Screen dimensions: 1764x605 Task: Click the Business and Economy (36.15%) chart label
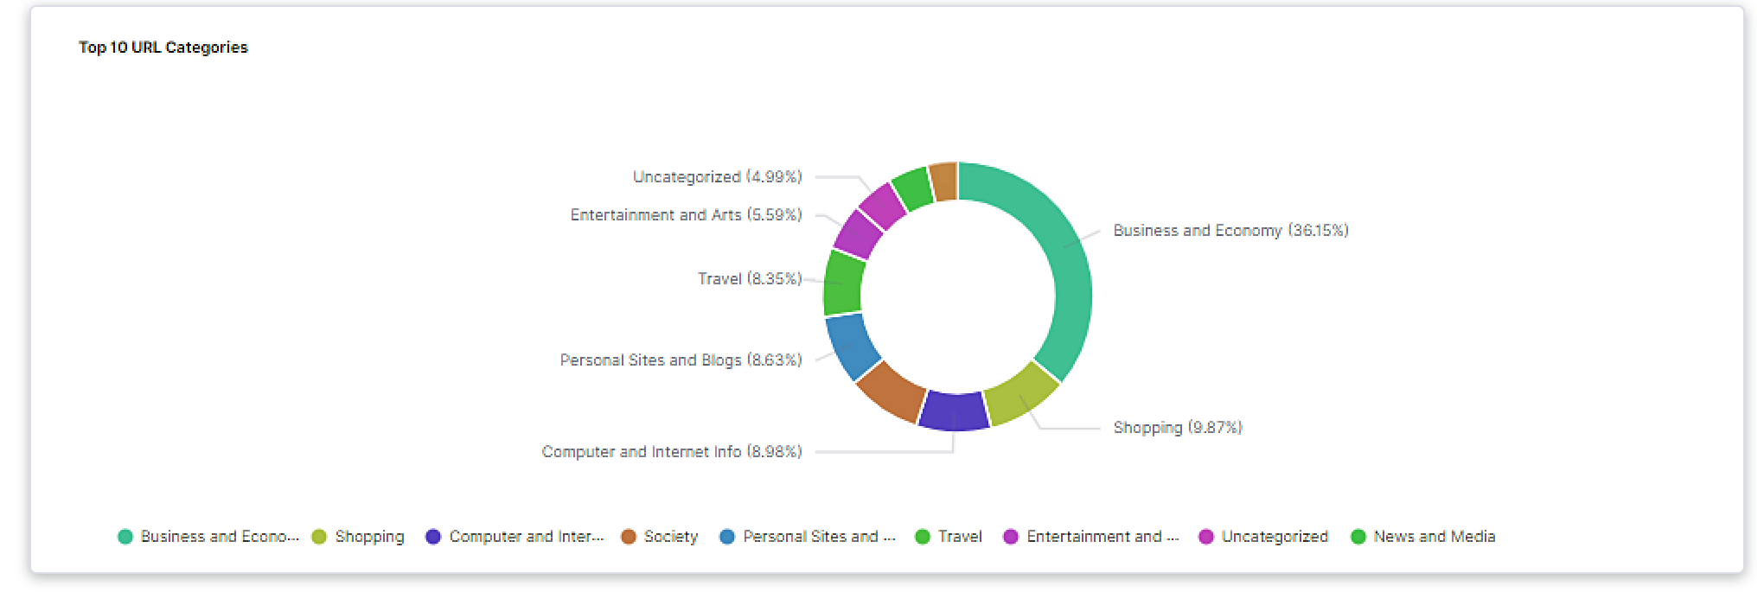[x=1230, y=231]
